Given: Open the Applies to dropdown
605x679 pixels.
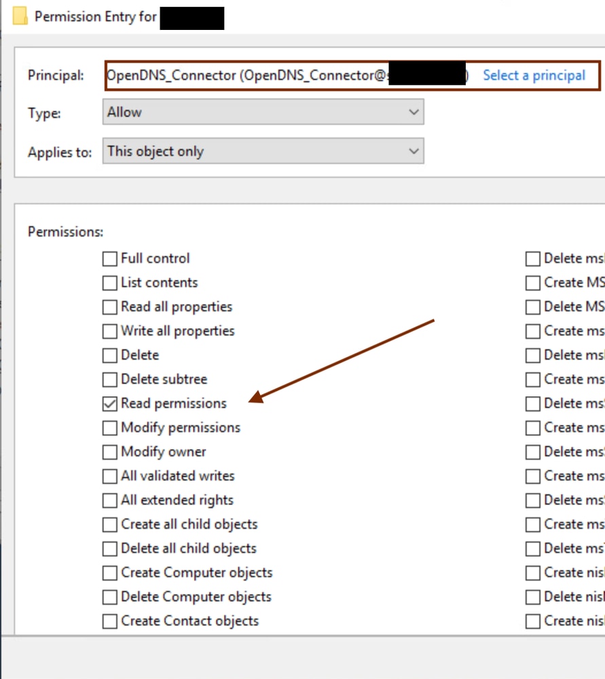Looking at the screenshot, I should tap(263, 151).
